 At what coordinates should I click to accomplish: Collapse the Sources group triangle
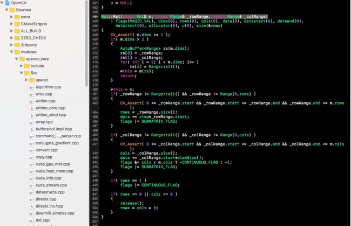(x=6, y=10)
